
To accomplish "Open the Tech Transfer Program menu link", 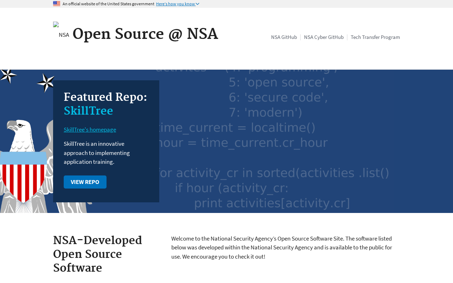I will coord(375,37).
